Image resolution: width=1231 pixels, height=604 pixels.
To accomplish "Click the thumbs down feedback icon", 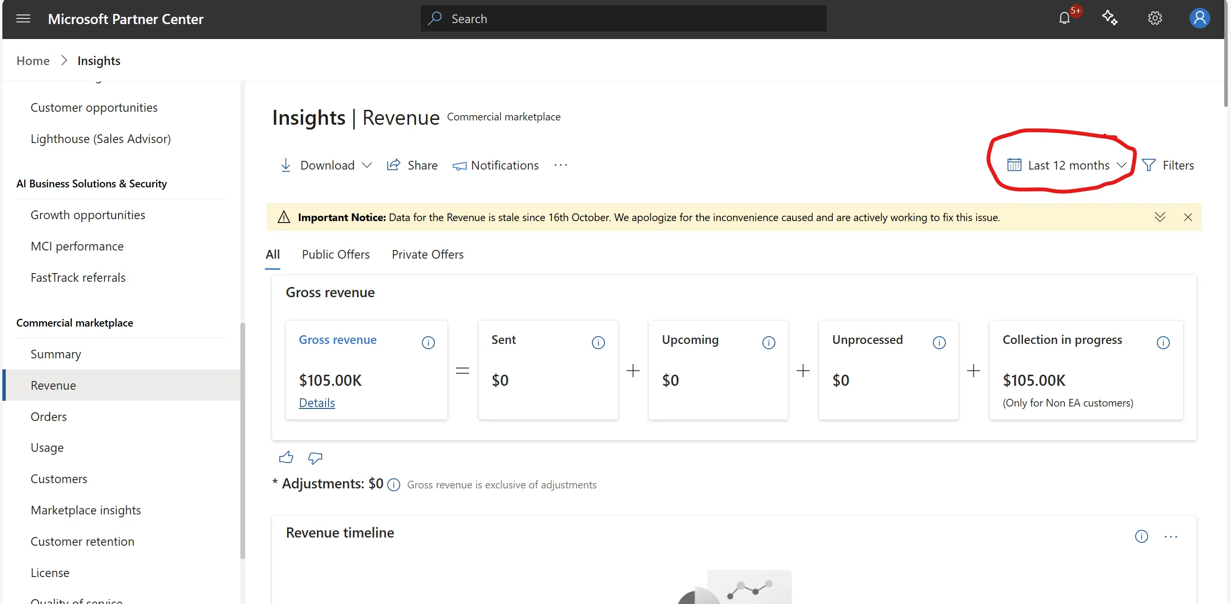I will coord(315,458).
